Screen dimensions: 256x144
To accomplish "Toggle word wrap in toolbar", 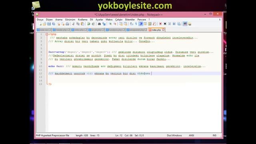I will point(132,24).
